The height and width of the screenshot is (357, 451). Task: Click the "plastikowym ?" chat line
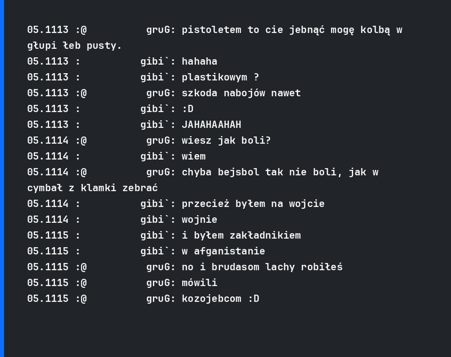pyautogui.click(x=221, y=77)
